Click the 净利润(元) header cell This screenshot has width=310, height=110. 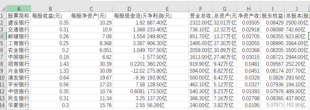(167, 15)
